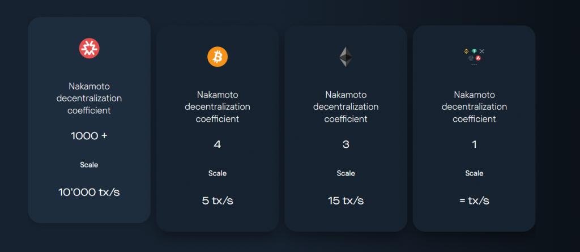This screenshot has height=252, width=580.
Task: Click the '15 tx/s' scale text
Action: [346, 200]
